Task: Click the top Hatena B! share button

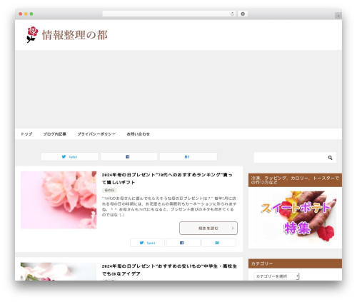Action: coord(188,156)
